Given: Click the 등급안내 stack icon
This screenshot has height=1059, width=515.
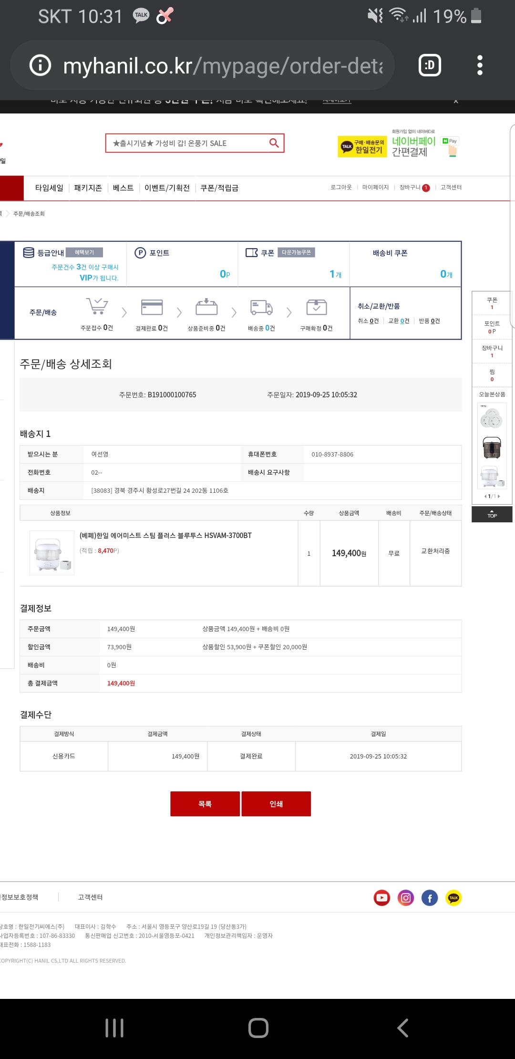Looking at the screenshot, I should coord(29,252).
